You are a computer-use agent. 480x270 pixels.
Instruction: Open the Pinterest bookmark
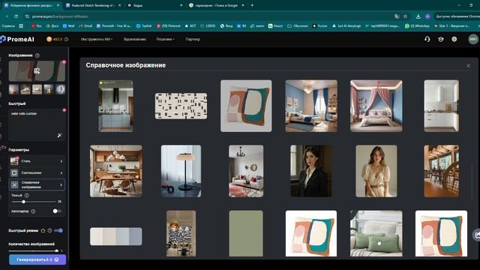tap(168, 26)
